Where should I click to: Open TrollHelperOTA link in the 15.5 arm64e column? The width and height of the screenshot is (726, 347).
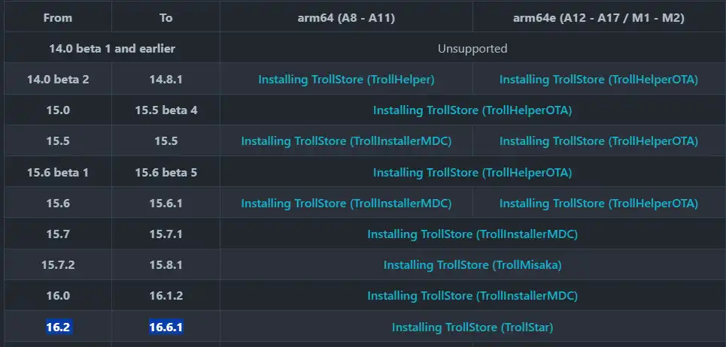[x=598, y=141]
